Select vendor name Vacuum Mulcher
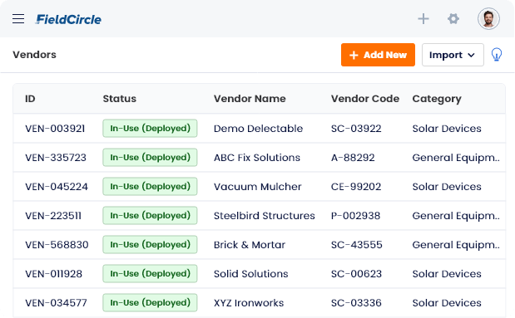The height and width of the screenshot is (318, 515). (258, 187)
